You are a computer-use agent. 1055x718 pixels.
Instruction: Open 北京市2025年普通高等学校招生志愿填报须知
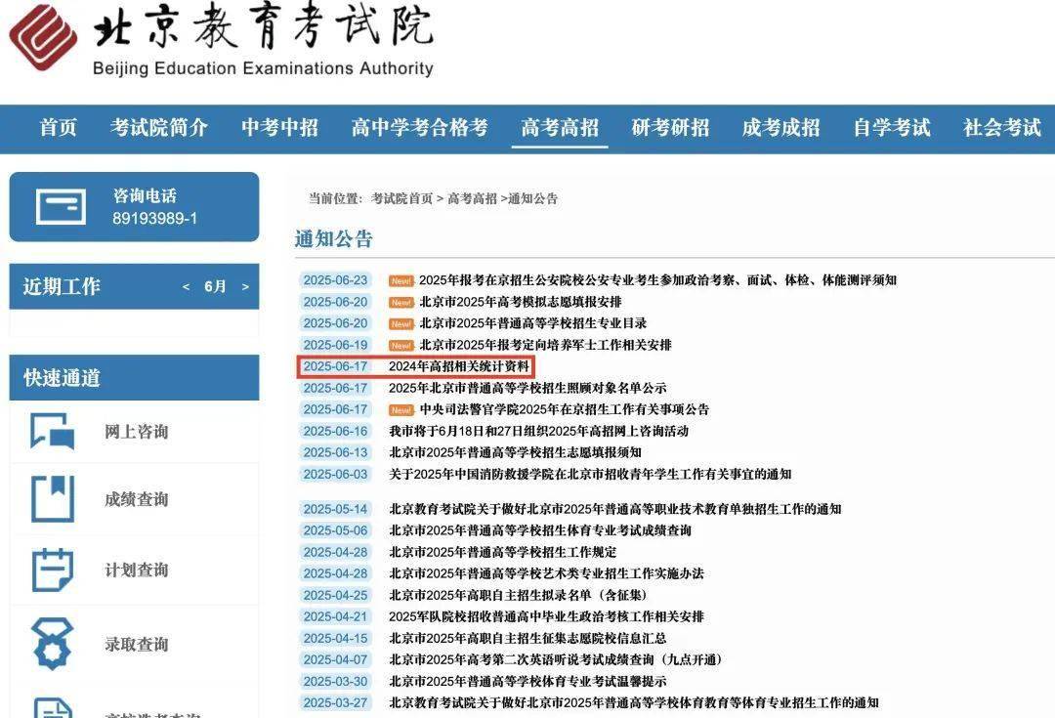click(515, 452)
